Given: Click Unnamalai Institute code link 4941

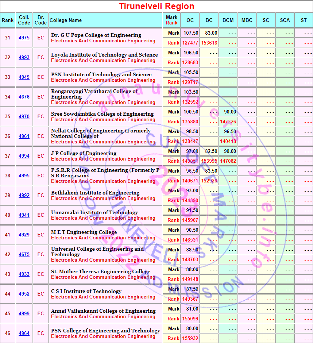Looking at the screenshot, I should pyautogui.click(x=24, y=215).
